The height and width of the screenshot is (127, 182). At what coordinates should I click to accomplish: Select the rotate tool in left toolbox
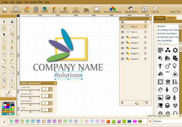point(4,28)
